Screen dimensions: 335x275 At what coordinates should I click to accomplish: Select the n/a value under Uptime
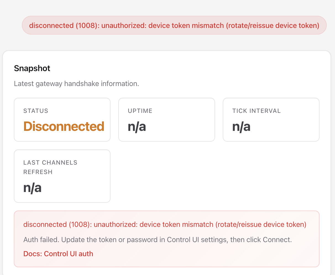pos(137,127)
